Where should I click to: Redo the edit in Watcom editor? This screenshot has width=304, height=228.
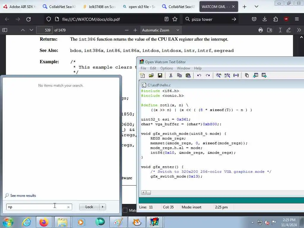pyautogui.click(x=208, y=75)
